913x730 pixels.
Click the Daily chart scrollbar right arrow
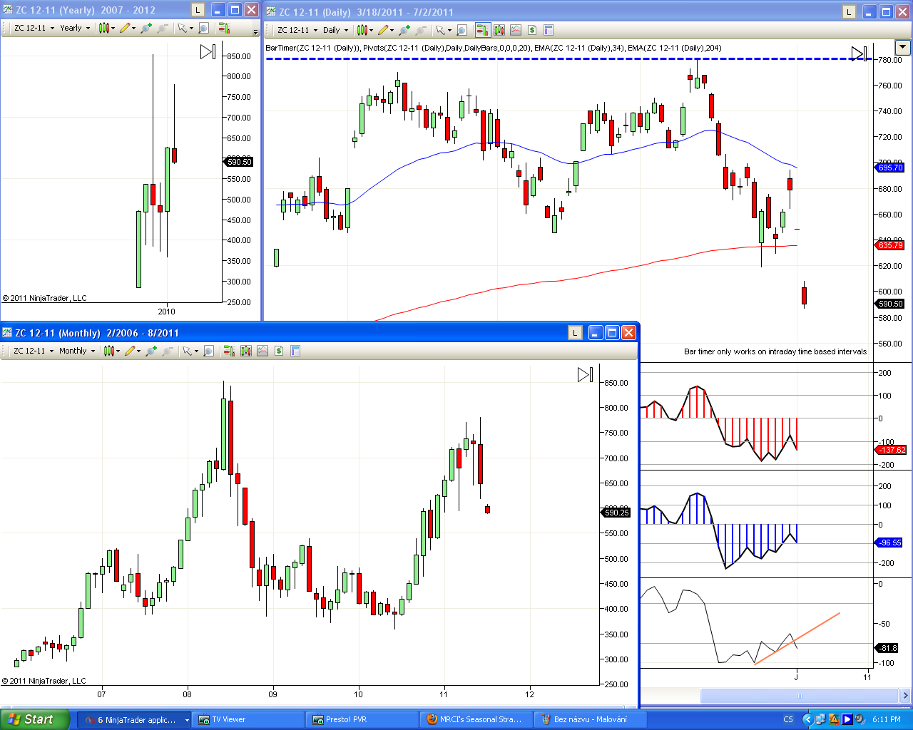[906, 696]
